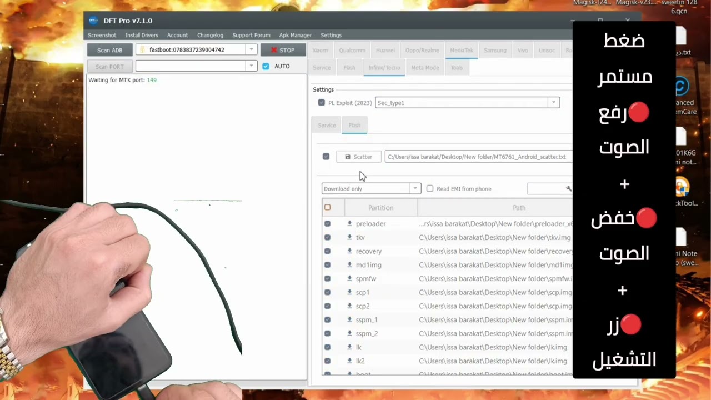Uncheck the tkv partition checkbox
The height and width of the screenshot is (400, 711).
[327, 237]
